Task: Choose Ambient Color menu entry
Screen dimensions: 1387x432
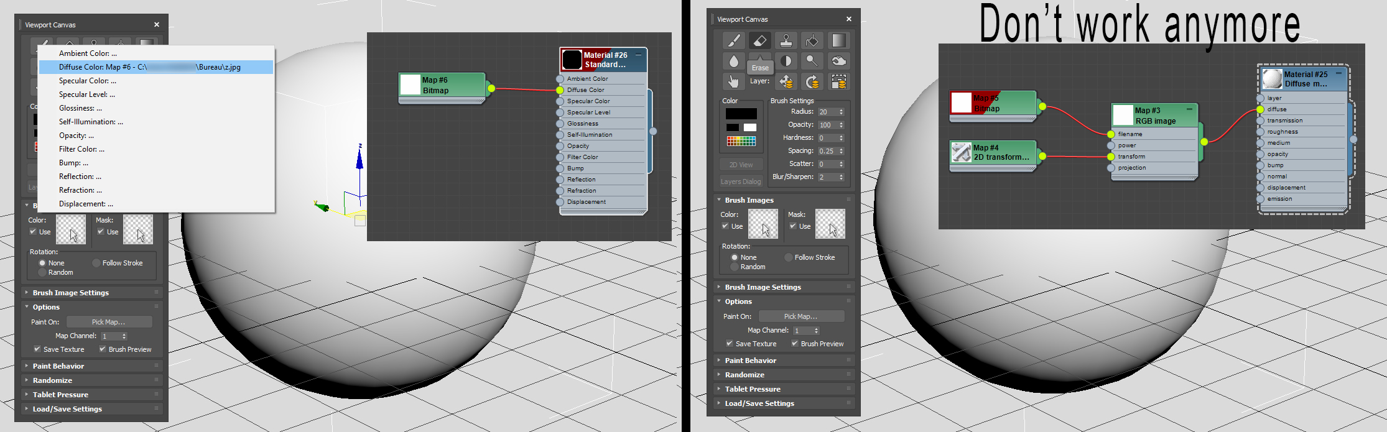Action: point(156,53)
